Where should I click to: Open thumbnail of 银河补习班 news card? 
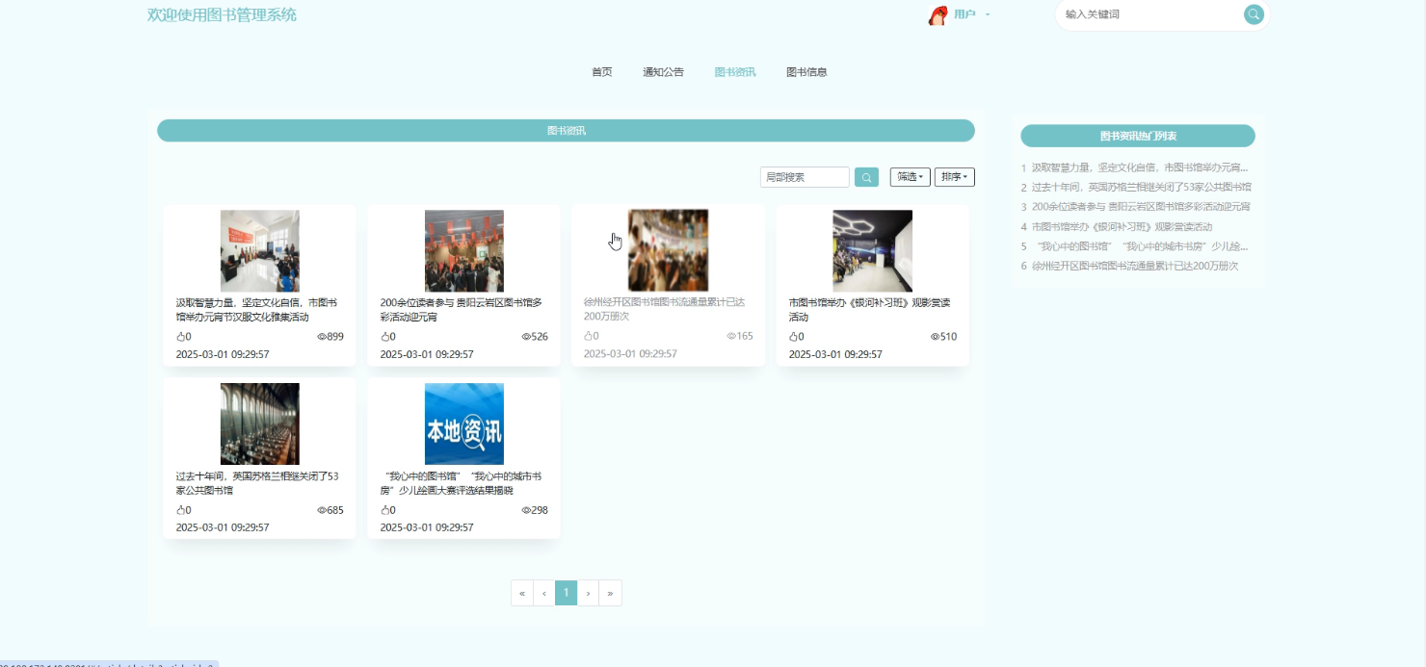(872, 251)
